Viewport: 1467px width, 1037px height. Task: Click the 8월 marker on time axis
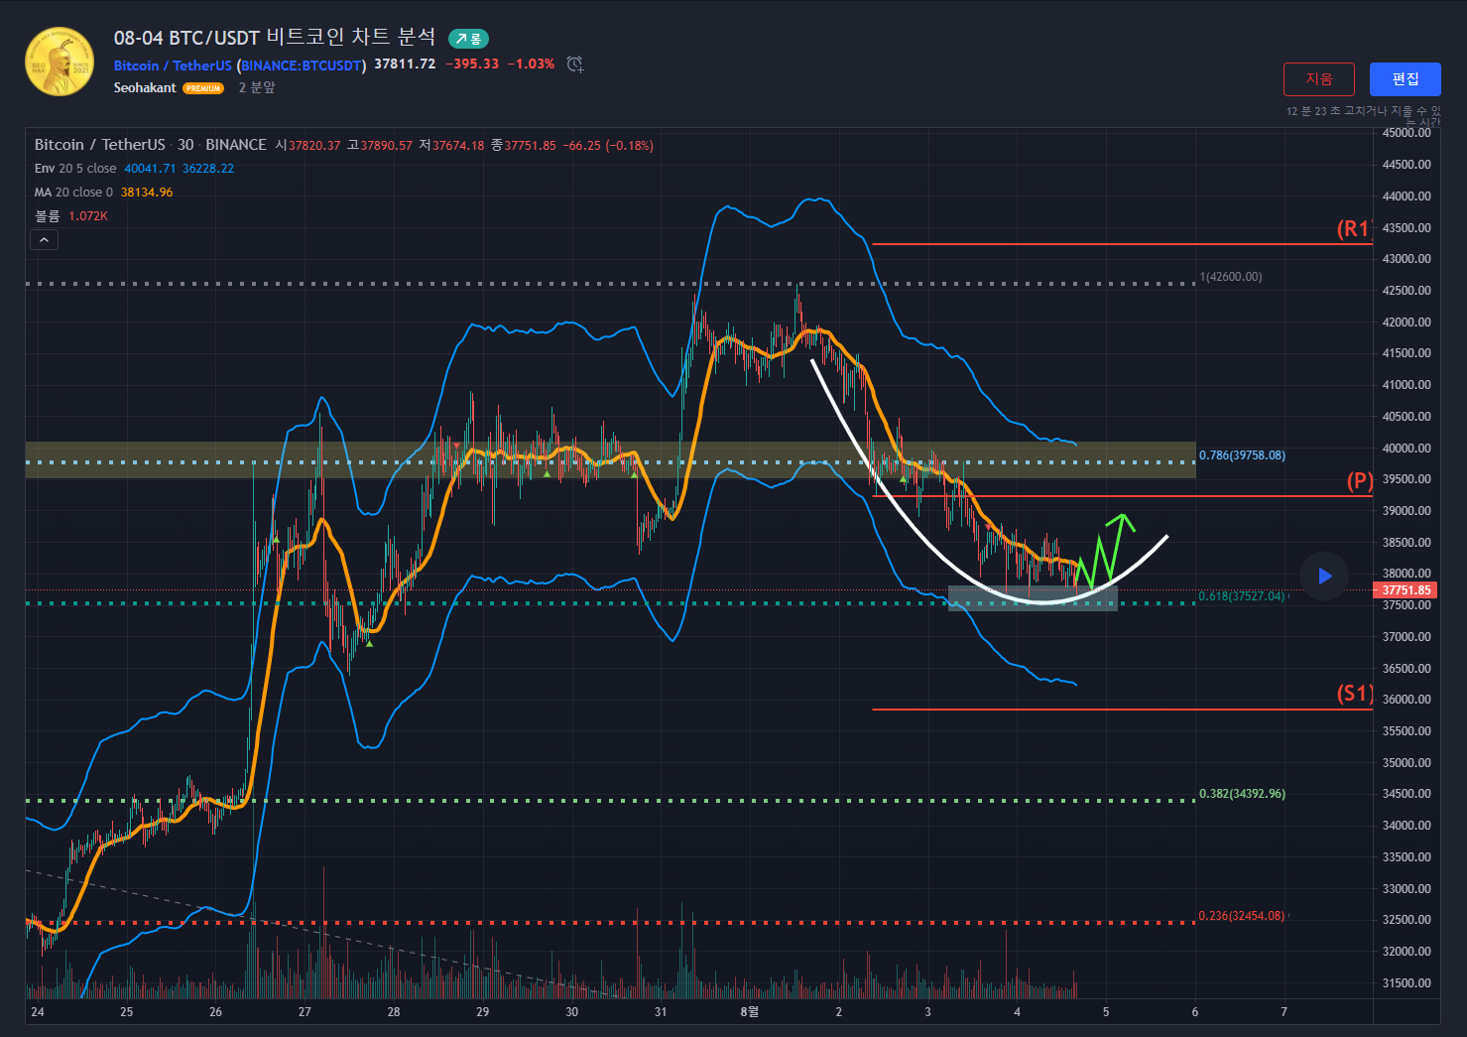(x=750, y=1012)
